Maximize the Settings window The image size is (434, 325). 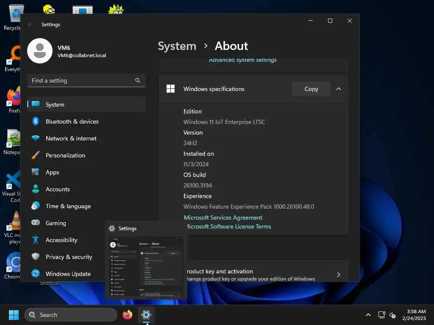coord(330,21)
